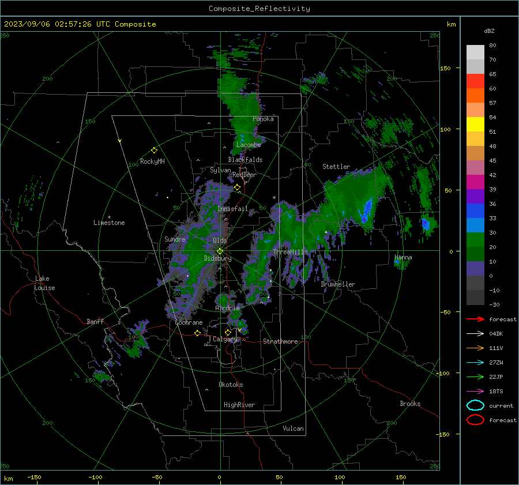519x485 pixels.
Task: Click the Airdrie map label
Action: click(227, 308)
